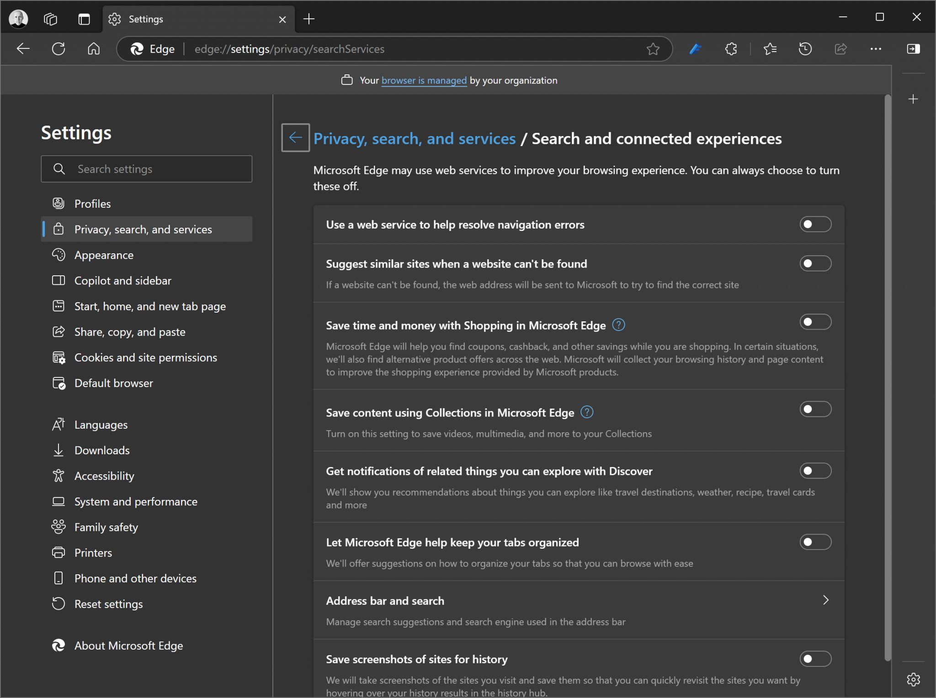Turn on Save time and money with Shopping
936x698 pixels.
click(815, 322)
